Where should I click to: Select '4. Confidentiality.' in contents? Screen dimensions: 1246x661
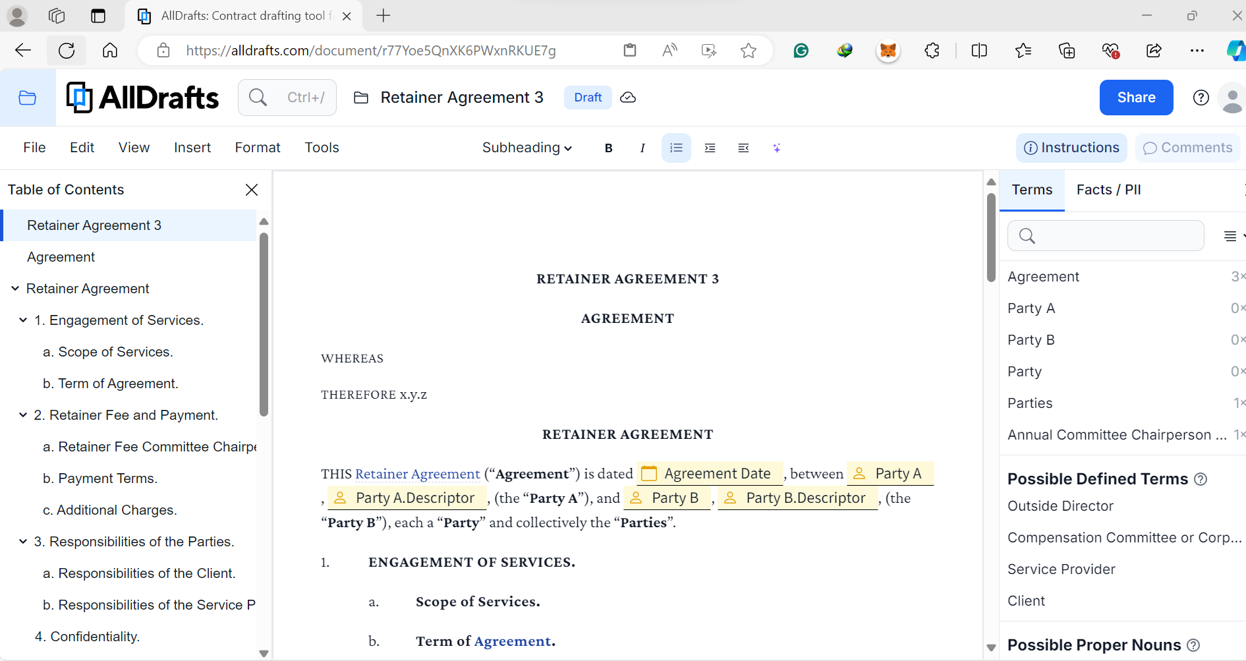click(87, 637)
